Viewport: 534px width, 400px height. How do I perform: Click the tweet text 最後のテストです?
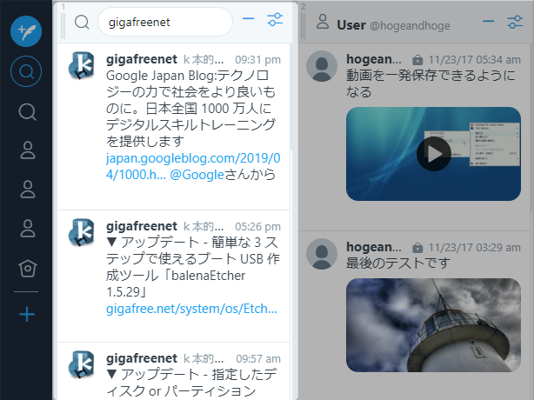398,263
